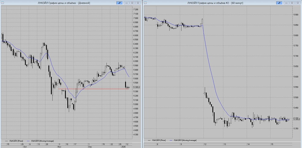This screenshot has width=302, height=148.
Task: Toggle the link-charts icon in the 60 минут window
Action: pos(279,3)
